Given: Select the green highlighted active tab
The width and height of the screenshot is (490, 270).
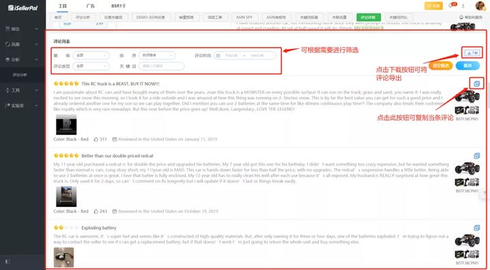Looking at the screenshot, I should (368, 17).
